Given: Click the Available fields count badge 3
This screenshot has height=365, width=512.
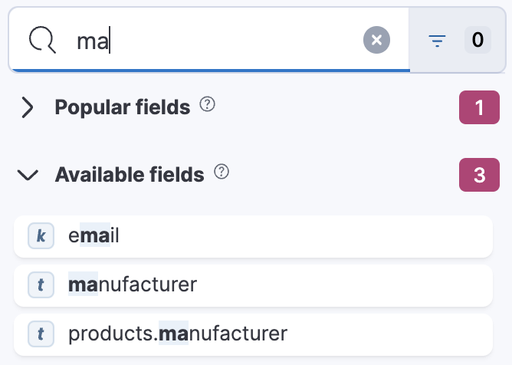Looking at the screenshot, I should point(479,175).
